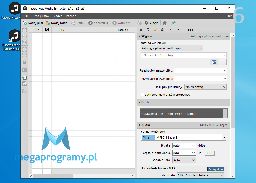The image size is (256, 183).
Task: Click the edit output directory pencil icon button
Action: coord(214,62)
